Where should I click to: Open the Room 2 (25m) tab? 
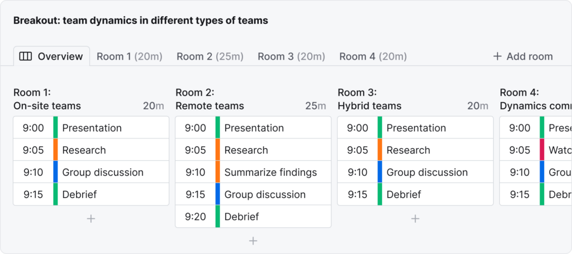tap(210, 56)
